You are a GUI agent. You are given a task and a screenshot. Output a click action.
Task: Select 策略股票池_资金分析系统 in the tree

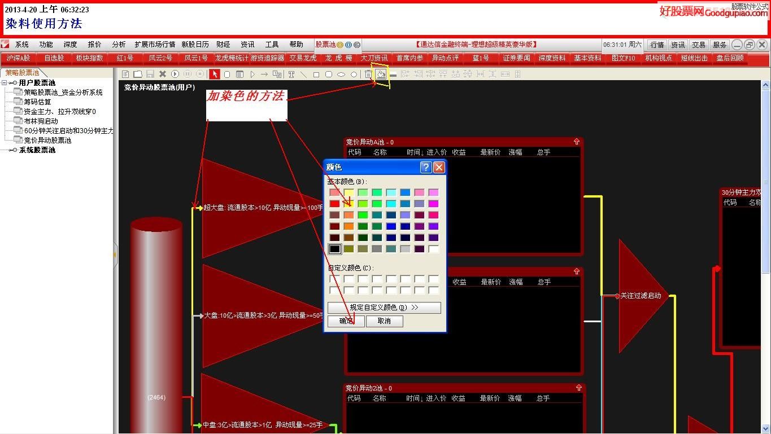coord(63,93)
